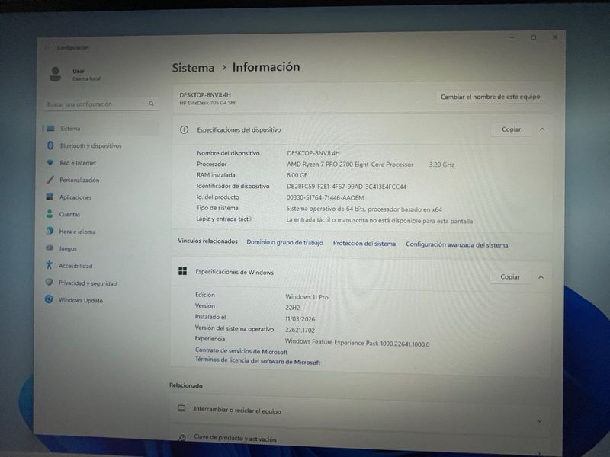This screenshot has height=457, width=610.
Task: Open the Privacidad y seguridad shield icon
Action: pos(49,282)
